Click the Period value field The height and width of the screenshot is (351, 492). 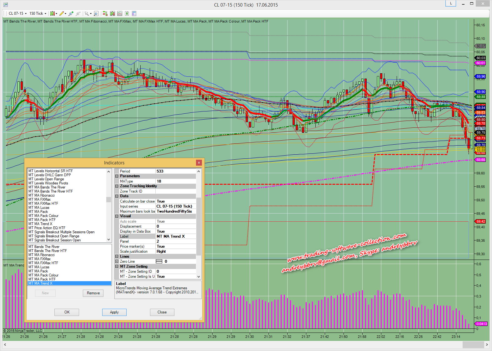coord(175,171)
